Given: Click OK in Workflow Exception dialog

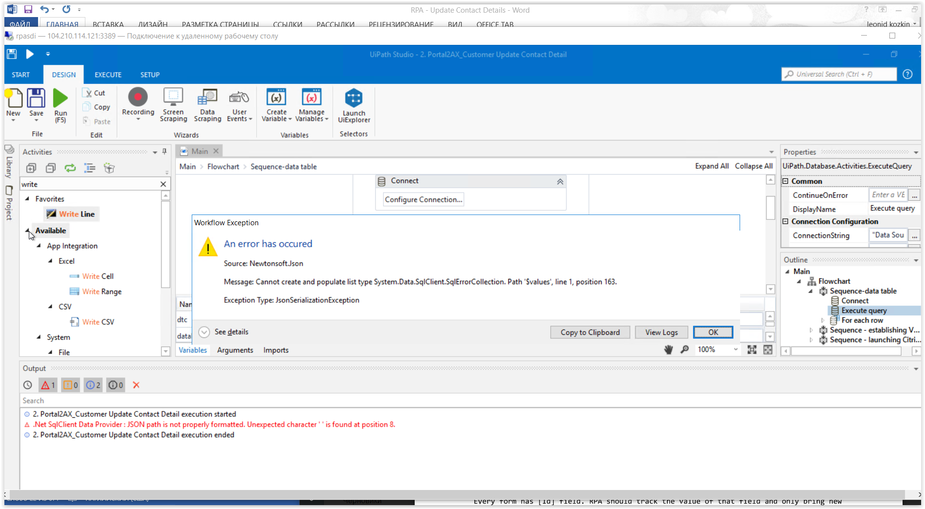Looking at the screenshot, I should [713, 332].
